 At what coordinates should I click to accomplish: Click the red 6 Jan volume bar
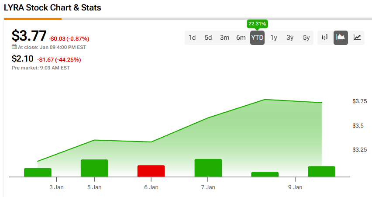(151, 171)
